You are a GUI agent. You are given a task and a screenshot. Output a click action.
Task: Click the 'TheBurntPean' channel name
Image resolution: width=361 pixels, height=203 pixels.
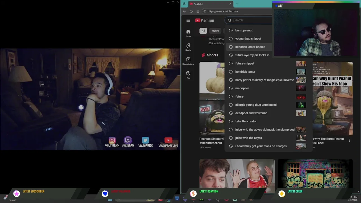pyautogui.click(x=216, y=39)
